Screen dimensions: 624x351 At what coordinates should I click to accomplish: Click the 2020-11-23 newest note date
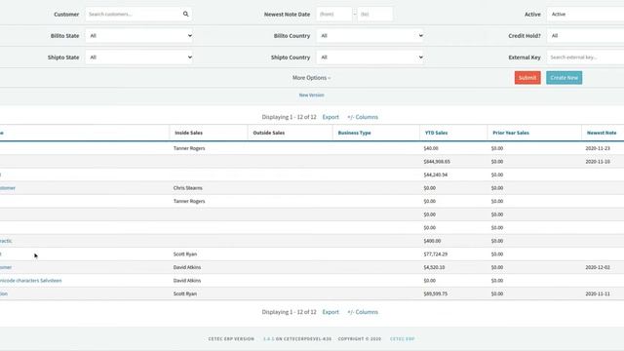(598, 148)
